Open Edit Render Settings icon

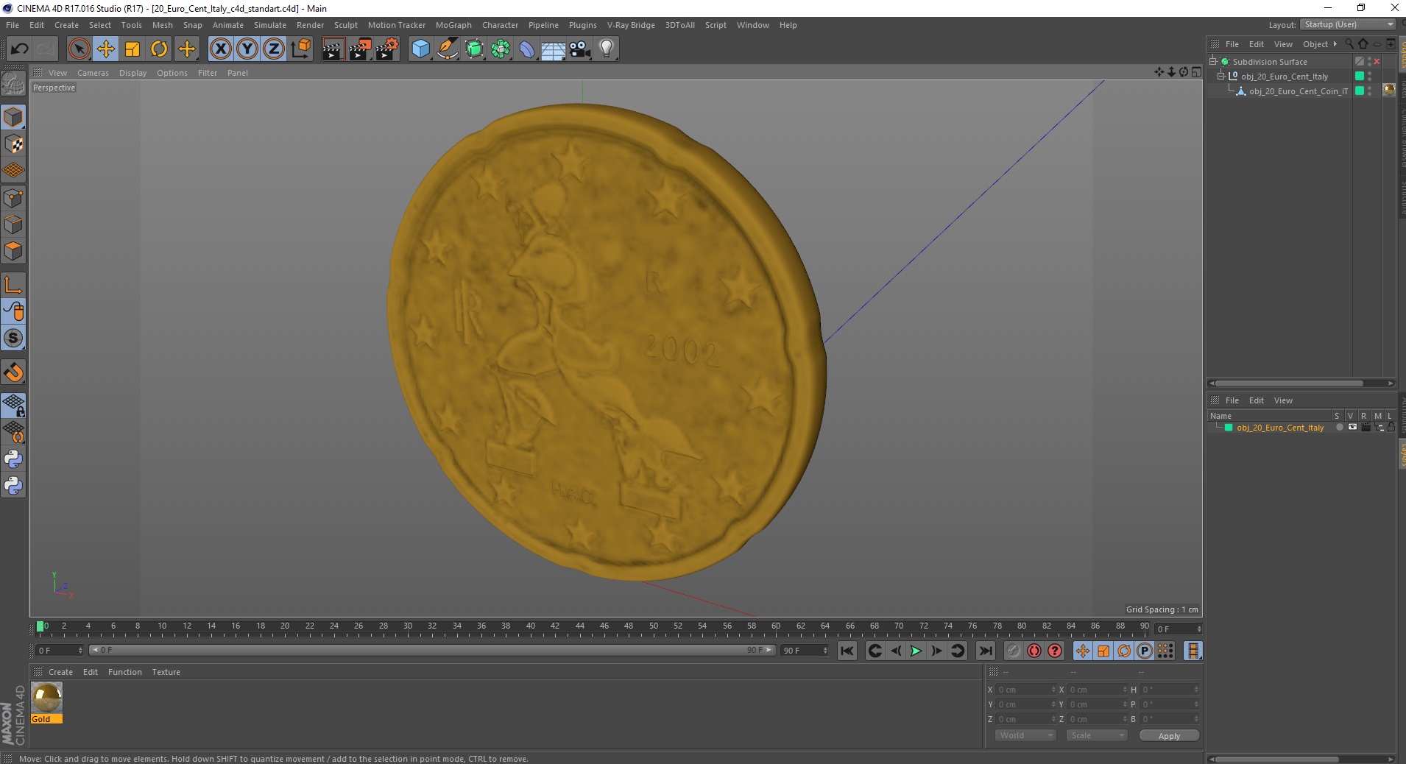(386, 49)
